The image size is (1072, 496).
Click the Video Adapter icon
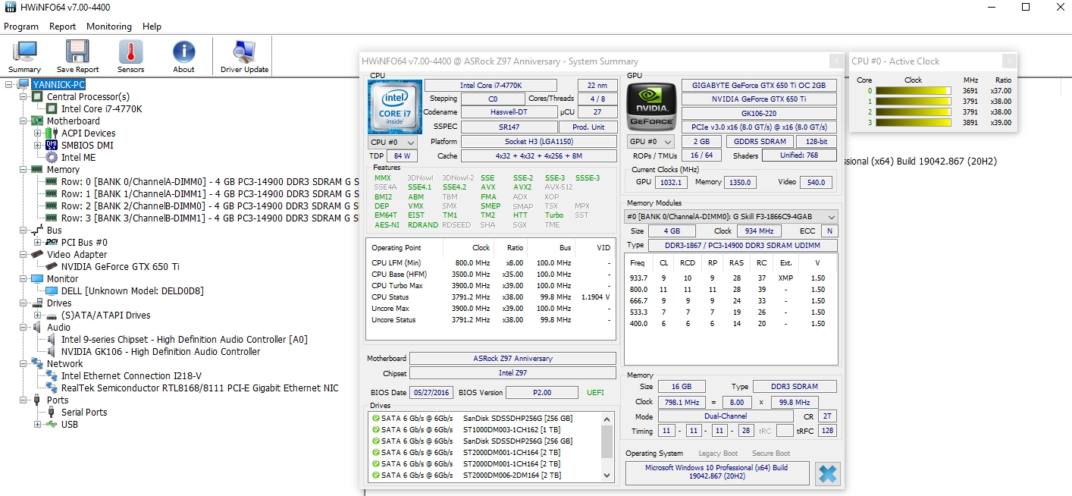(x=37, y=254)
